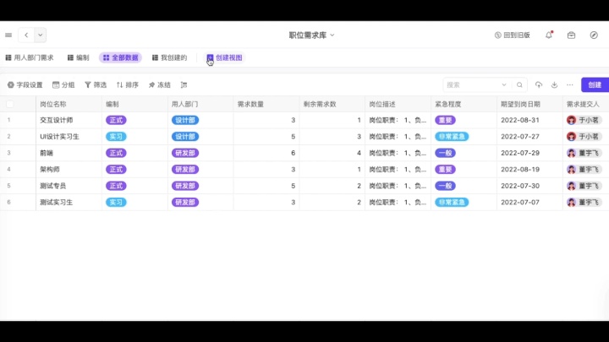Open the search field dropdown chevron
This screenshot has width=609, height=342.
[x=504, y=84]
